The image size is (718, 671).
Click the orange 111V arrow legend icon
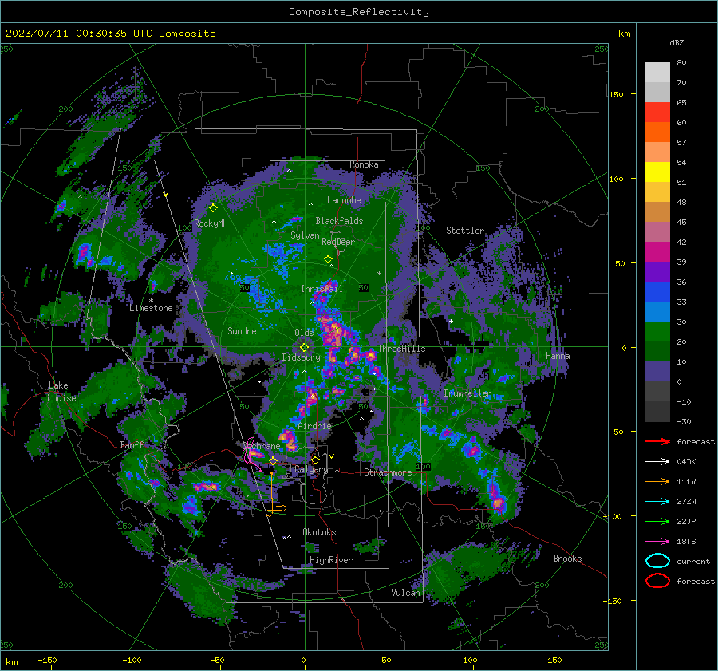657,481
